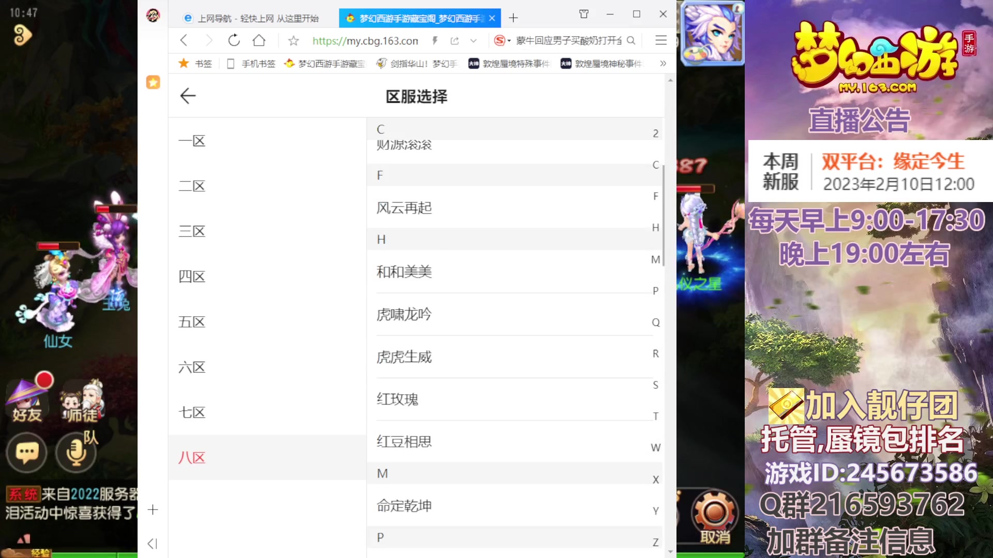The width and height of the screenshot is (993, 558).
Task: Switch to the 上网导航 tab
Action: pyautogui.click(x=252, y=18)
